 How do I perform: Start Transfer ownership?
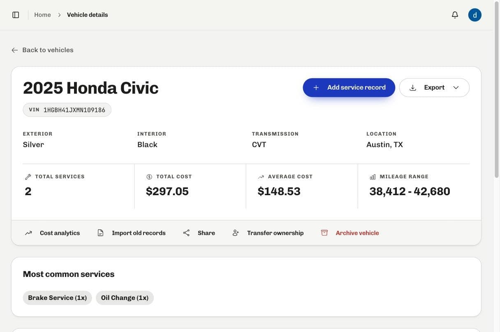pyautogui.click(x=268, y=233)
